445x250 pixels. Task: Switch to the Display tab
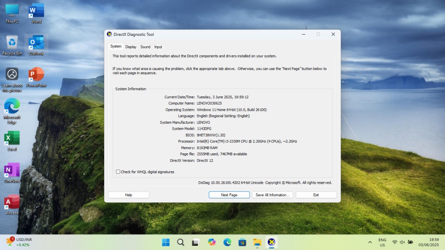point(131,47)
